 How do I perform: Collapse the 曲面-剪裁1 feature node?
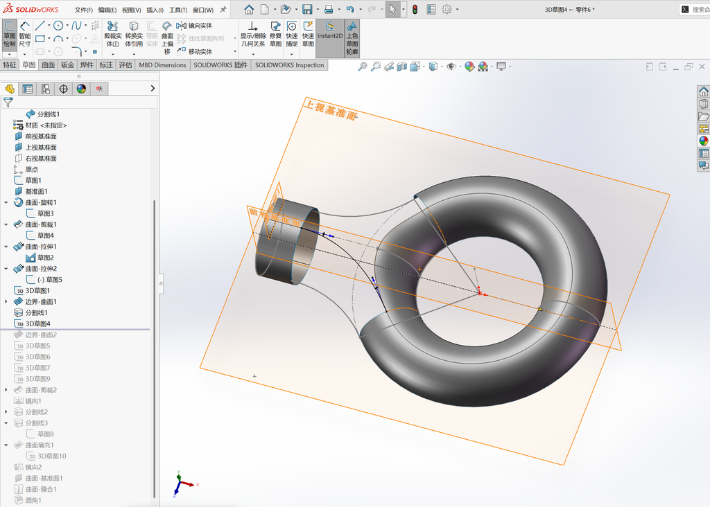(x=6, y=225)
